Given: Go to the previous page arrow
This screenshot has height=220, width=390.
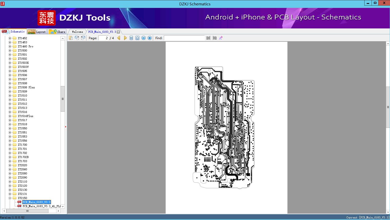Looking at the screenshot, I should [x=118, y=38].
